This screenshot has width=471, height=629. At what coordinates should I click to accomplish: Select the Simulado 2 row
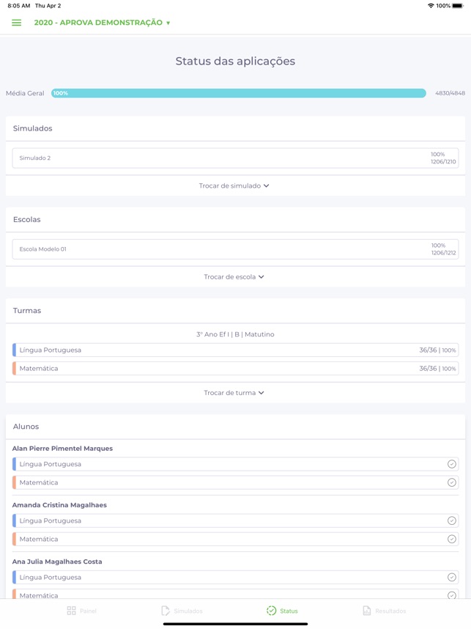click(x=235, y=158)
